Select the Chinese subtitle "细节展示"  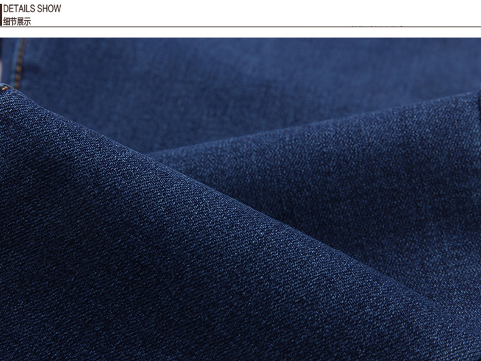tap(16, 21)
